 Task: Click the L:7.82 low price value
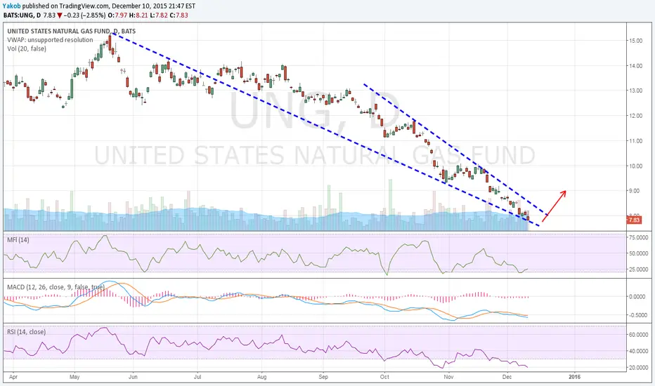click(158, 15)
